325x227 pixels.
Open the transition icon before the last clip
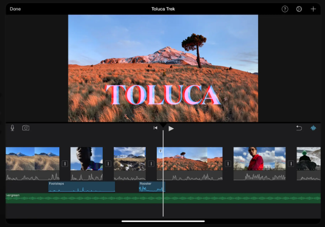[291, 163]
